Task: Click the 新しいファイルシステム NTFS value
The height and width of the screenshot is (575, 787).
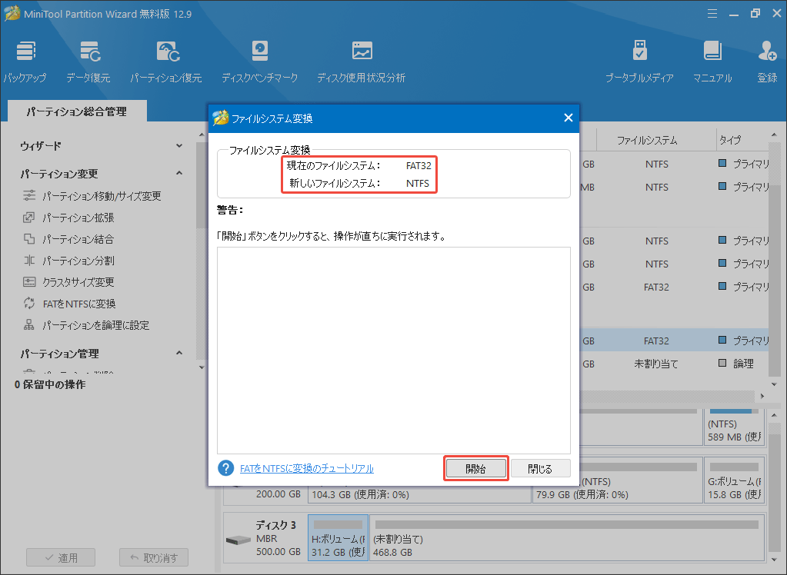Action: [x=418, y=183]
